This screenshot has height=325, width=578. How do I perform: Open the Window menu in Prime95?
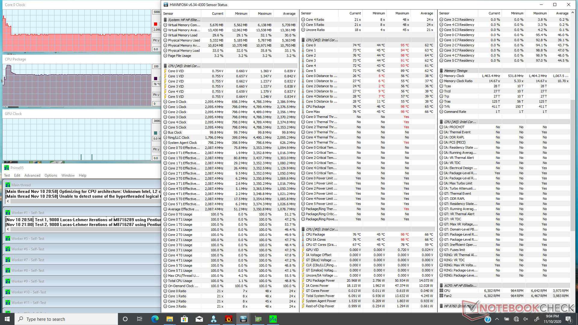68,175
